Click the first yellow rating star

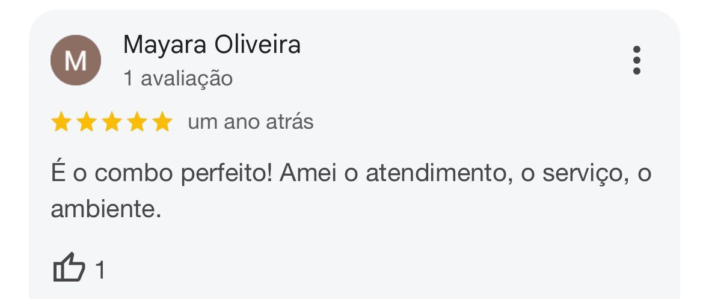click(61, 123)
